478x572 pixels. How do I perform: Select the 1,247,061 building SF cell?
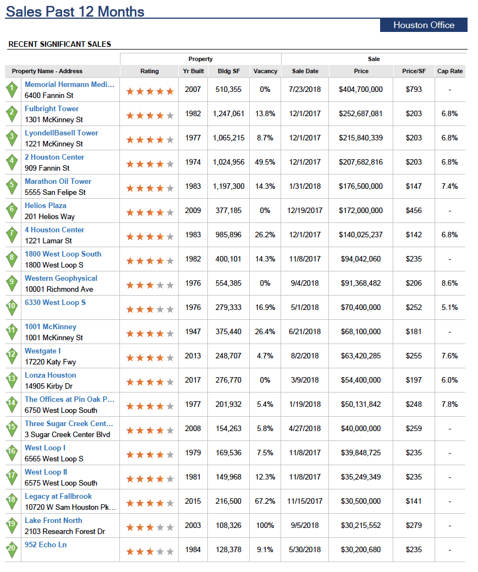click(x=229, y=113)
